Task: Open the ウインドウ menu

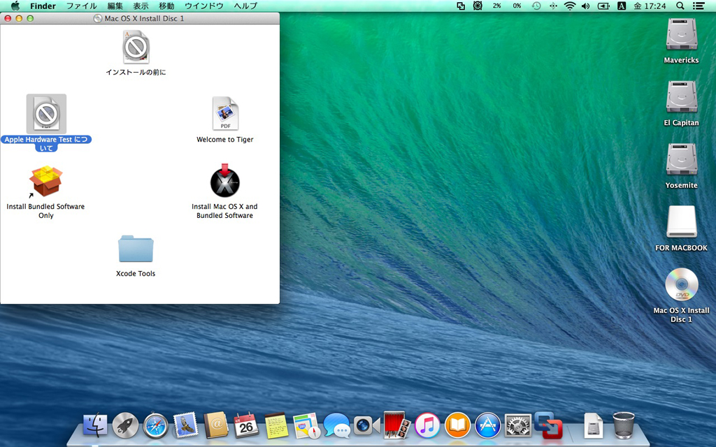Action: (x=203, y=6)
